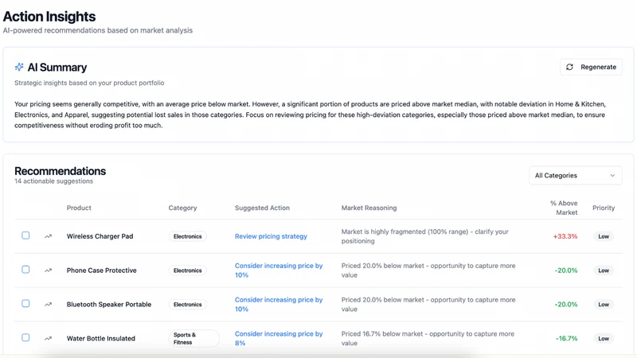Click Electronics tag for Phone Case Protective
The image size is (637, 358).
(x=188, y=270)
